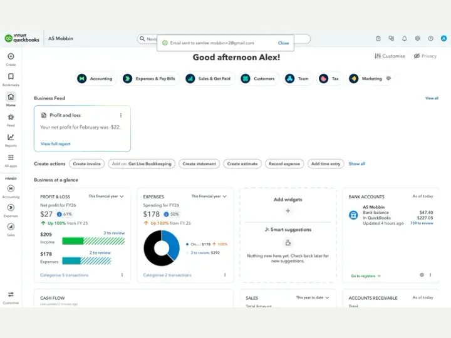Open the chat messages icon in header
The height and width of the screenshot is (338, 451).
pyautogui.click(x=391, y=38)
